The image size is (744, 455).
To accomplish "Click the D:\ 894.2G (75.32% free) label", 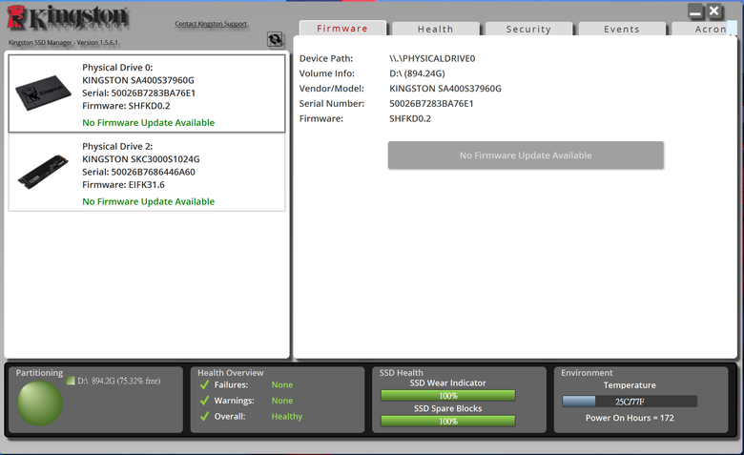I will pos(119,381).
